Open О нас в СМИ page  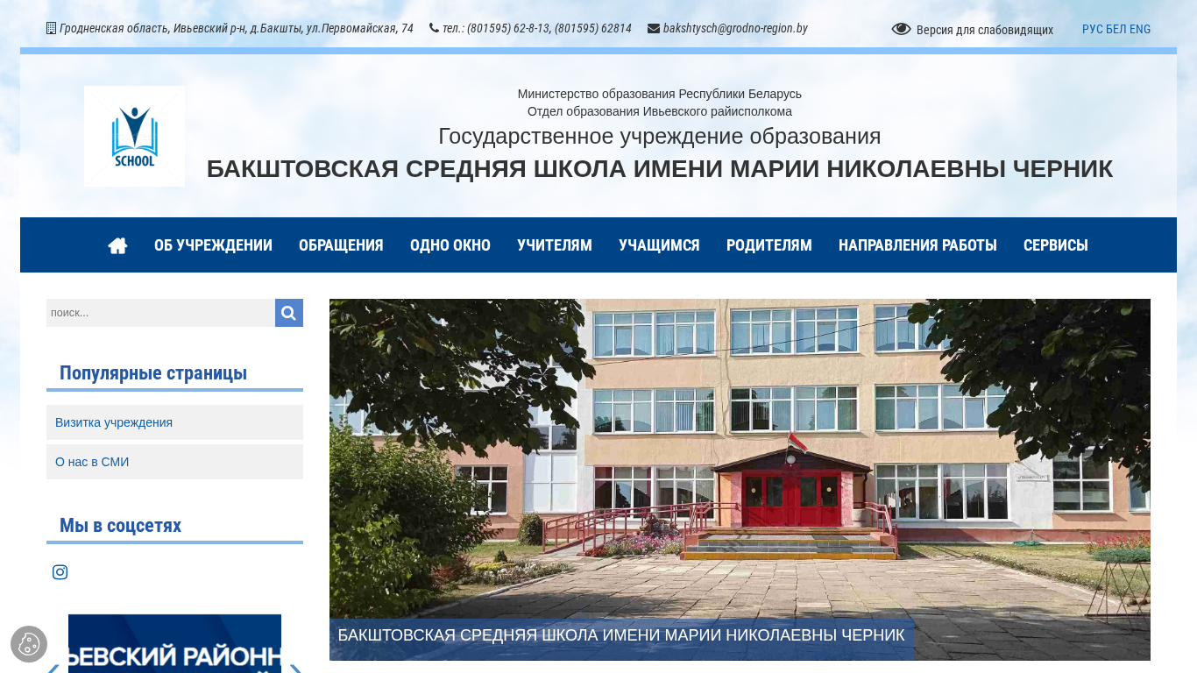174,462
